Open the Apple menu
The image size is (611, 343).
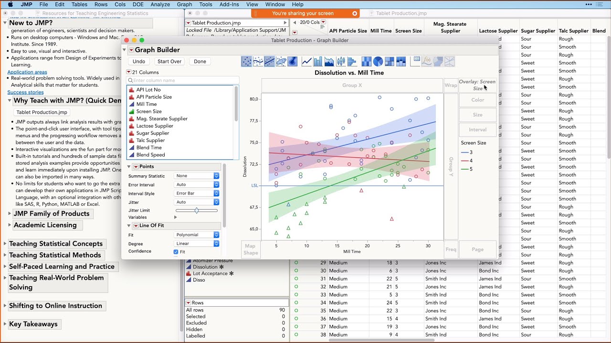pyautogui.click(x=10, y=4)
